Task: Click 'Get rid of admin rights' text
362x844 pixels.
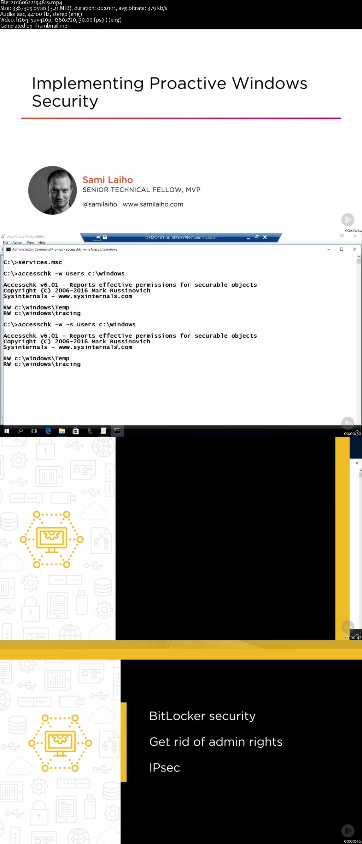Action: 216,742
